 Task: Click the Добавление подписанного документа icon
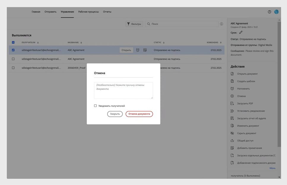pyautogui.click(x=232, y=163)
